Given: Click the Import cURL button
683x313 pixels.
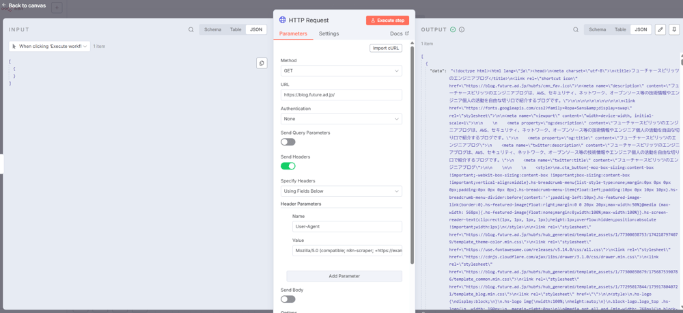Looking at the screenshot, I should click(x=386, y=48).
